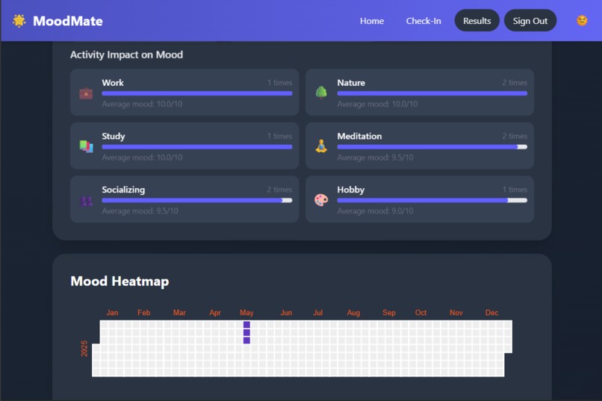602x401 pixels.
Task: Click the Apr month label
Action: tap(215, 312)
